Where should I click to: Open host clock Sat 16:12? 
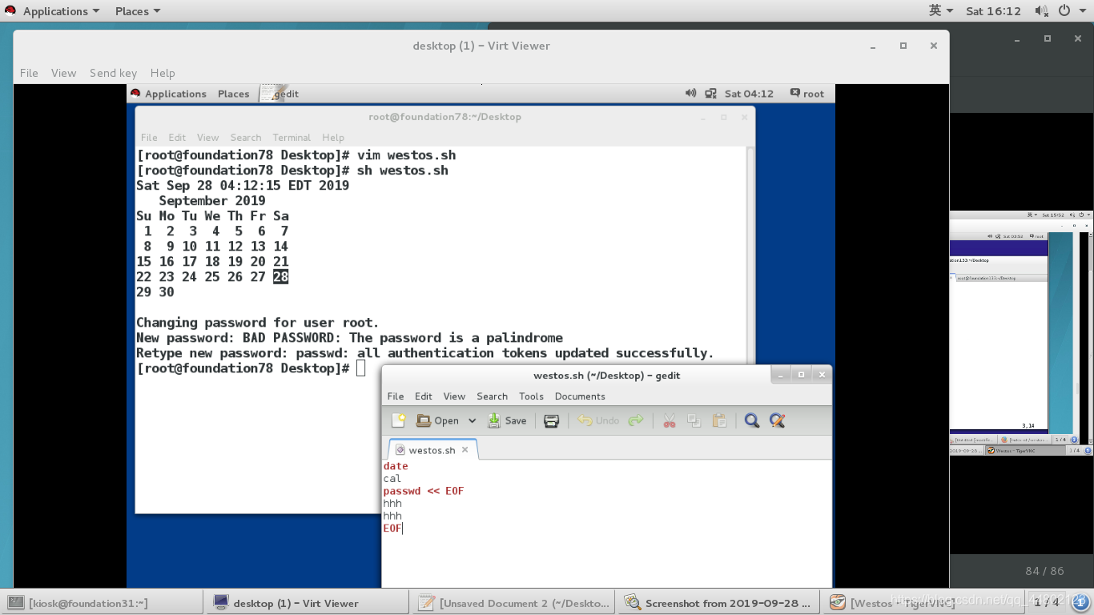coord(993,11)
